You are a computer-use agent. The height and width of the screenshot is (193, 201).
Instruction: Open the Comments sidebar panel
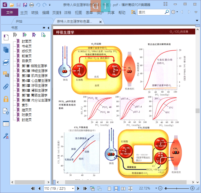pos(6,74)
